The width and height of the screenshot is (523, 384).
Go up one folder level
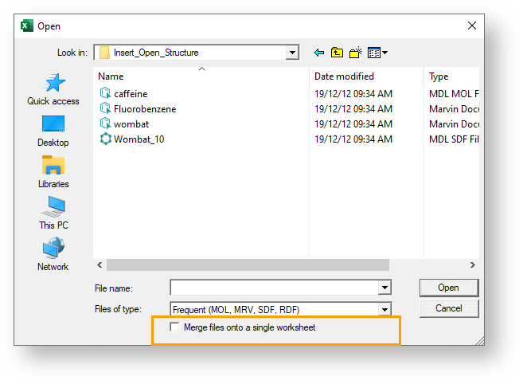pyautogui.click(x=337, y=53)
